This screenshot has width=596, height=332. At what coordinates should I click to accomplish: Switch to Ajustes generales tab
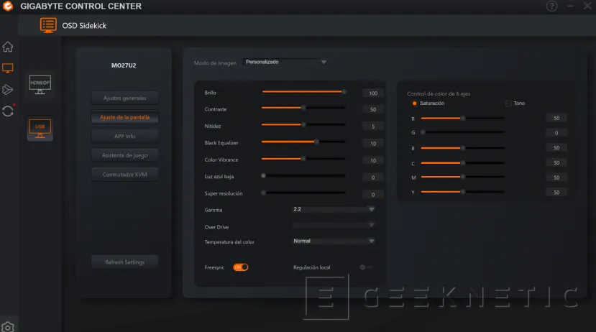(x=125, y=98)
